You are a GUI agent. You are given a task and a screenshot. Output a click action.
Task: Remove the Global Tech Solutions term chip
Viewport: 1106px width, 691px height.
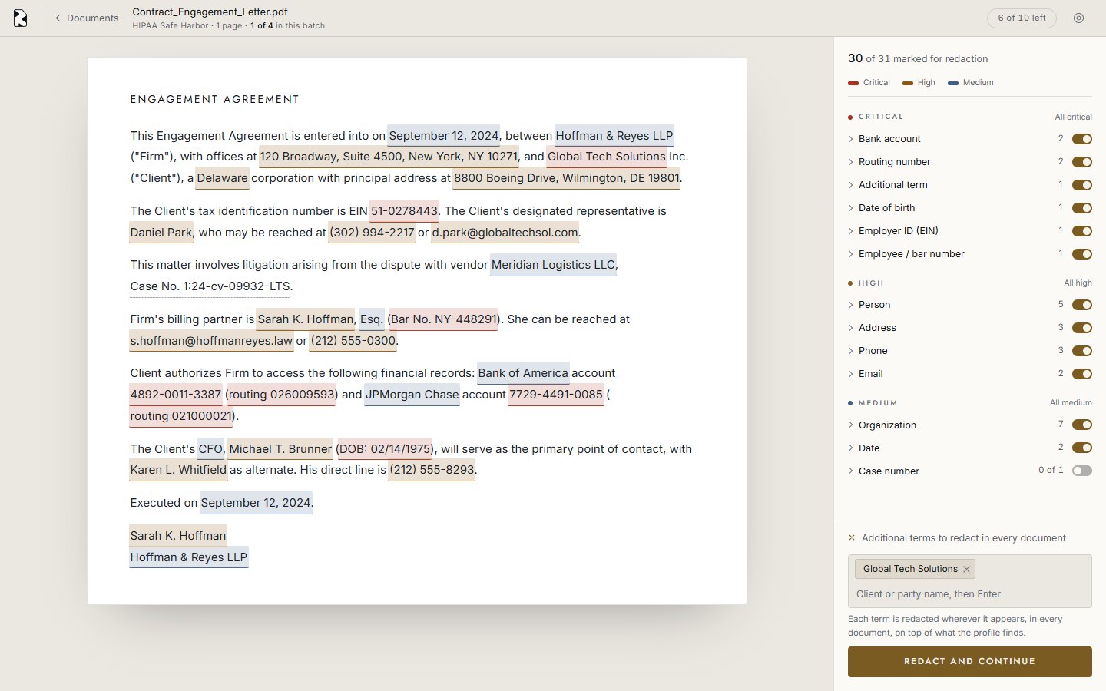[x=966, y=569]
